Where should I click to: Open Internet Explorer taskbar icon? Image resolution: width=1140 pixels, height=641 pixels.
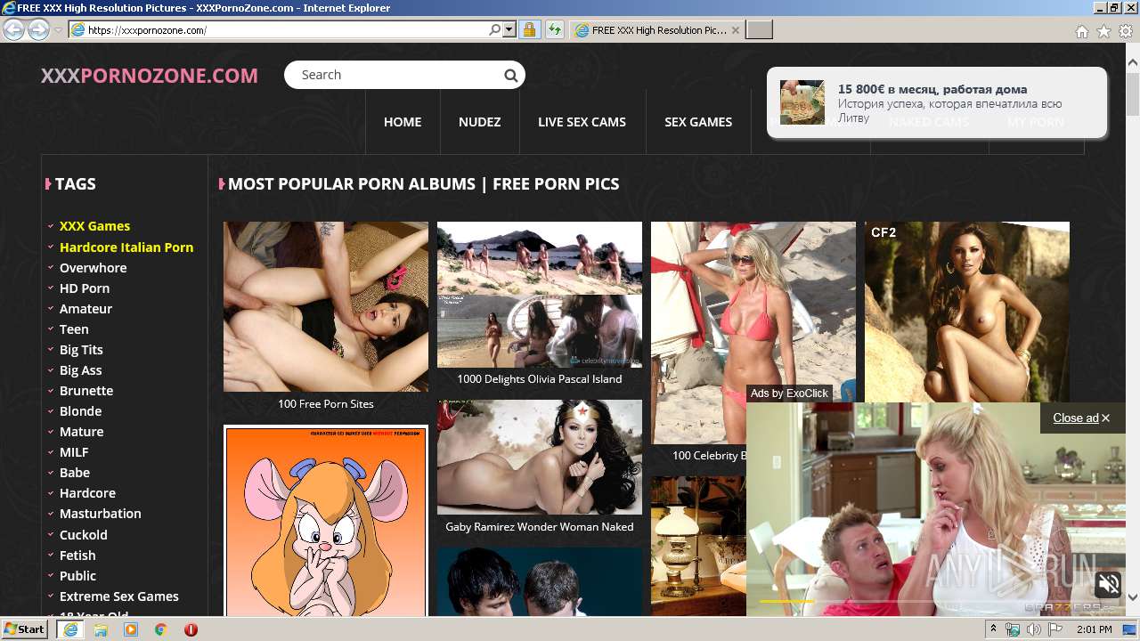[69, 629]
